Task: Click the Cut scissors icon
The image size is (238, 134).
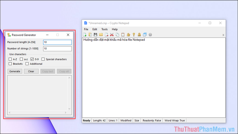Action: tap(112, 35)
